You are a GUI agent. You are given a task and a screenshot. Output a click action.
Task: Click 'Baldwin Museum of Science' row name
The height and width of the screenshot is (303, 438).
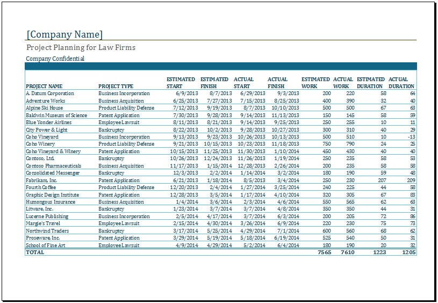(56, 116)
